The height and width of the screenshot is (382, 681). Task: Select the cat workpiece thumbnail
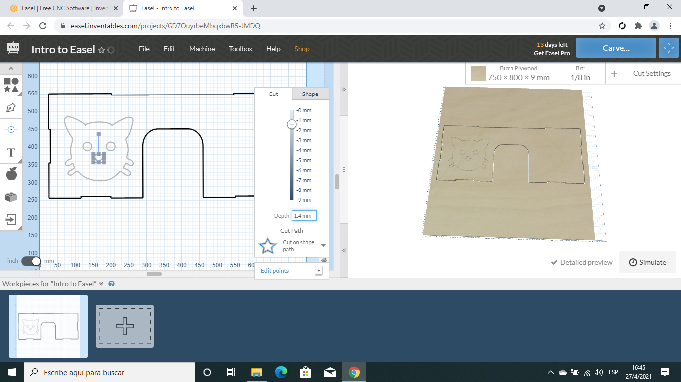pos(48,326)
